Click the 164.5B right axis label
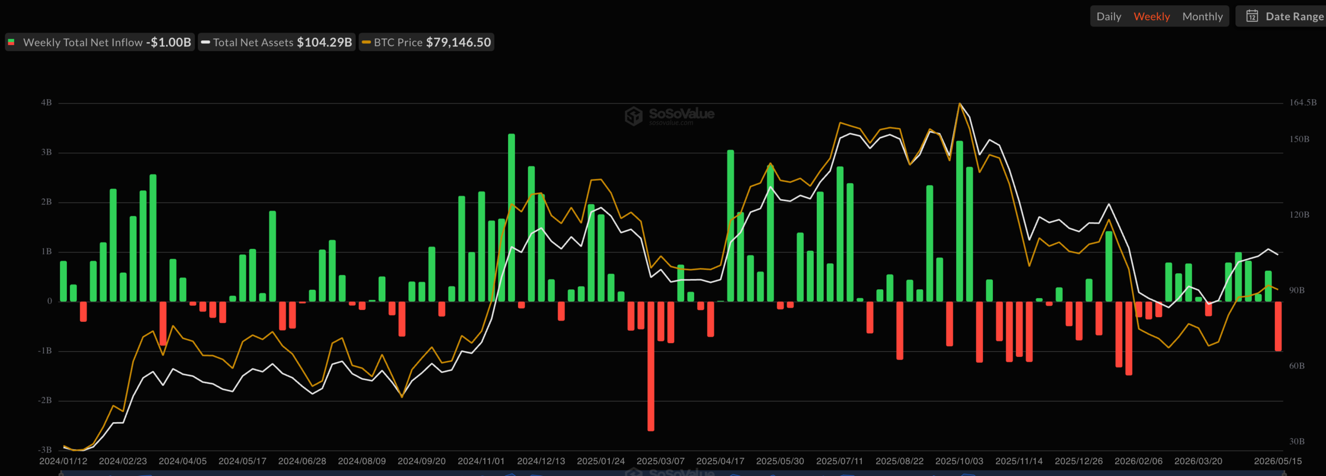1326x476 pixels. [x=1303, y=102]
